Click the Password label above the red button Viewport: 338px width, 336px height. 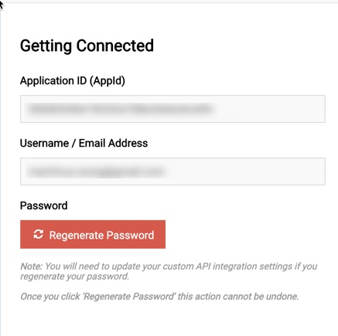[44, 205]
